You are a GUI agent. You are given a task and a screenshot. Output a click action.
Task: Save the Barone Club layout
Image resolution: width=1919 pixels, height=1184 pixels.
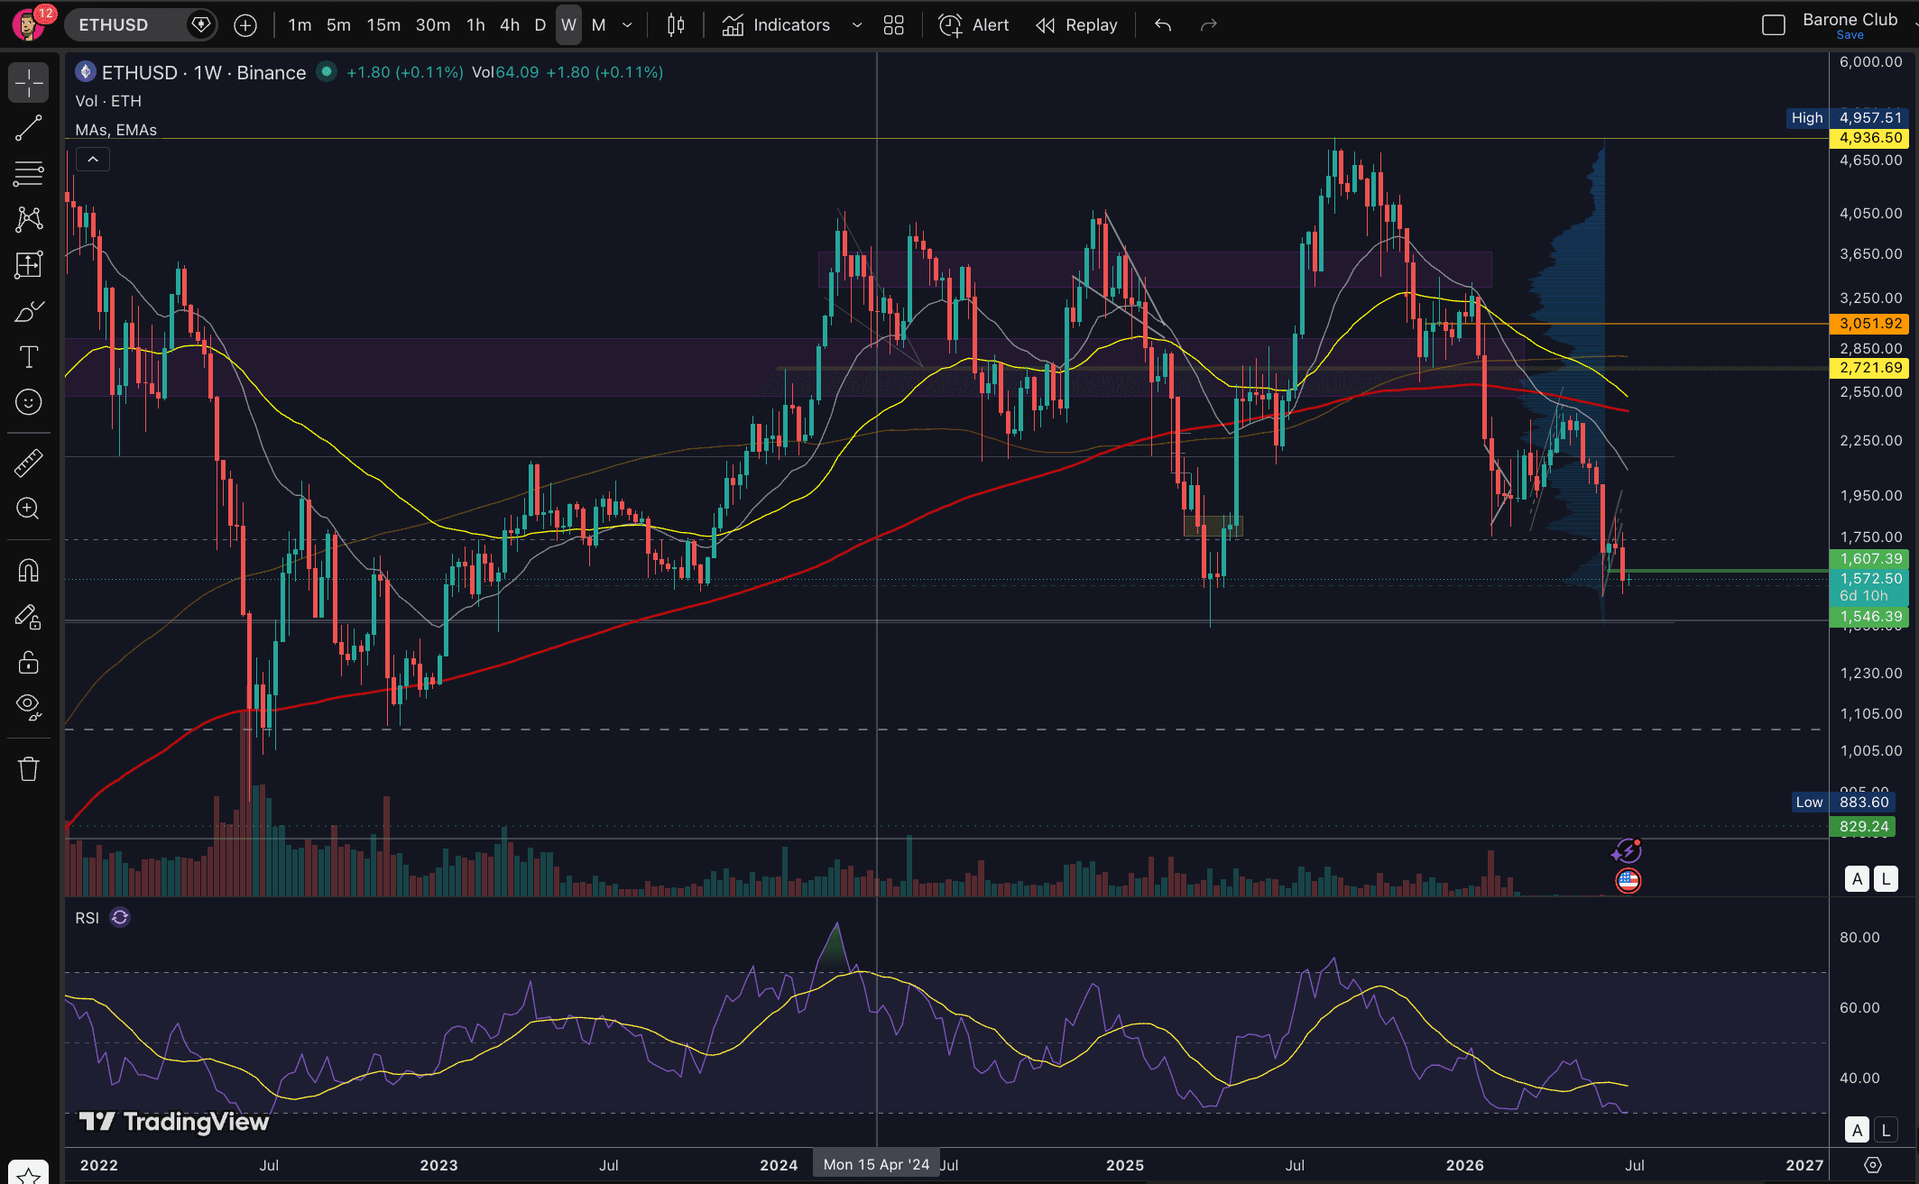(1850, 35)
